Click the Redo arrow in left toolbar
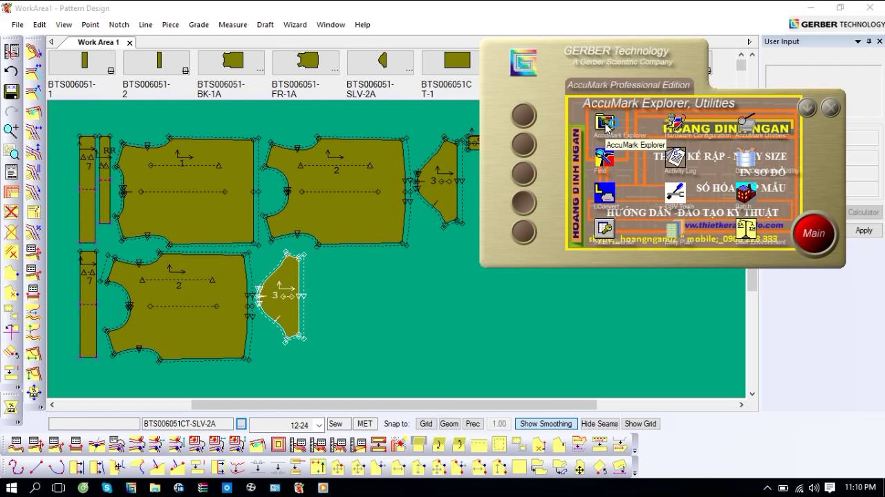Image resolution: width=885 pixels, height=497 pixels. pyautogui.click(x=12, y=111)
